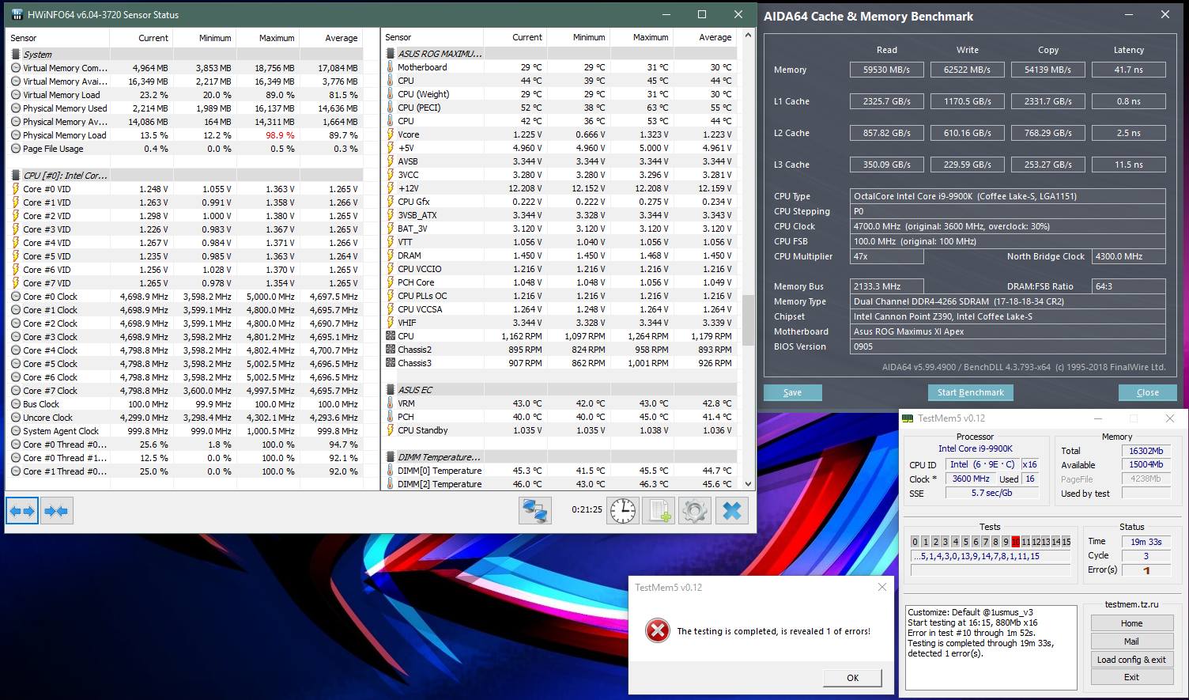
Task: Click the TestMem5 Time value 19m 33s
Action: pyautogui.click(x=1146, y=542)
